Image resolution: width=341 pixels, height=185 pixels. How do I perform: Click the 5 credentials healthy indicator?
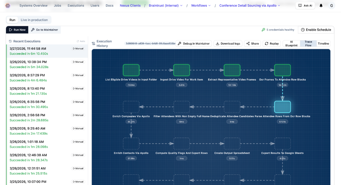pyautogui.click(x=278, y=30)
